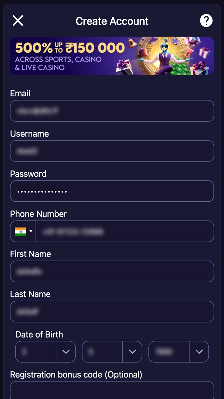Select the Password field
224x399 pixels.
112,191
